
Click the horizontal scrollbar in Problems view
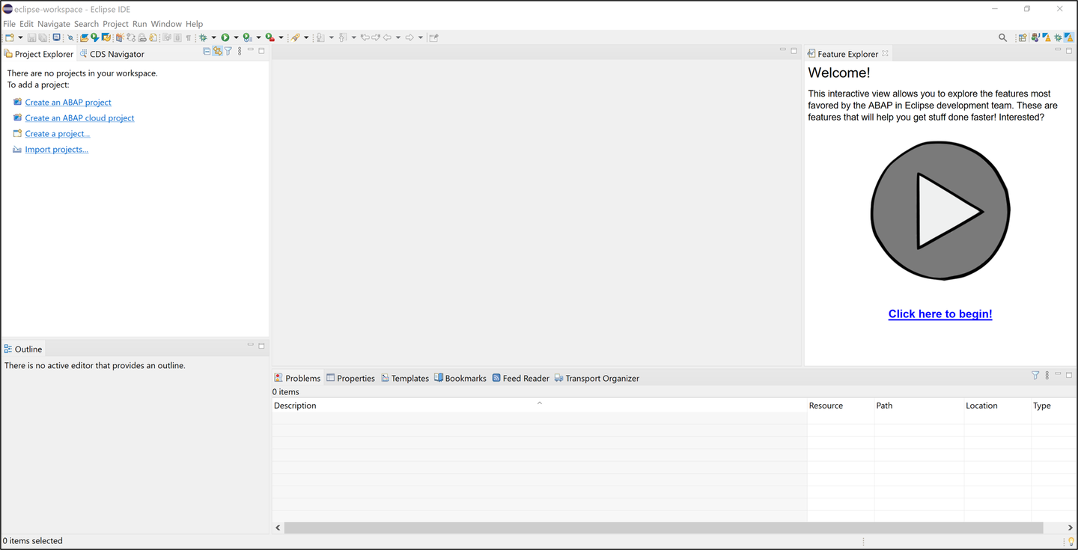click(663, 528)
